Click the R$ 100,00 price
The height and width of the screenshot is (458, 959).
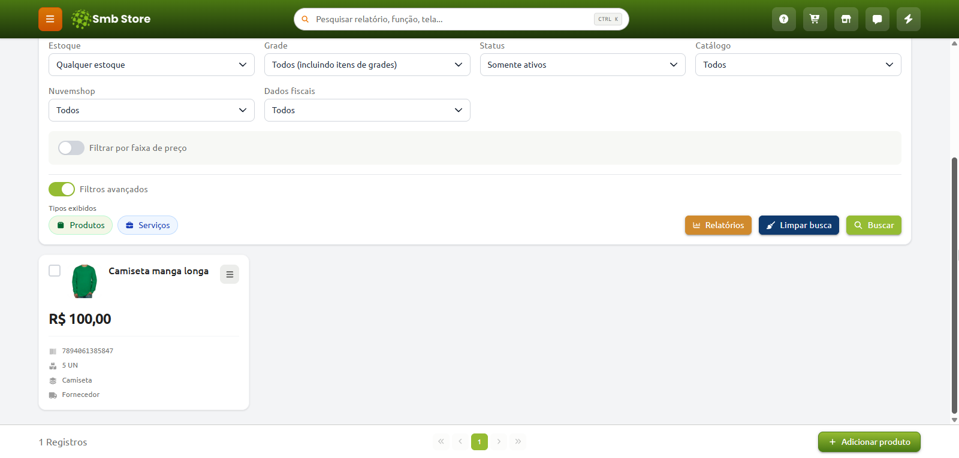coord(80,319)
